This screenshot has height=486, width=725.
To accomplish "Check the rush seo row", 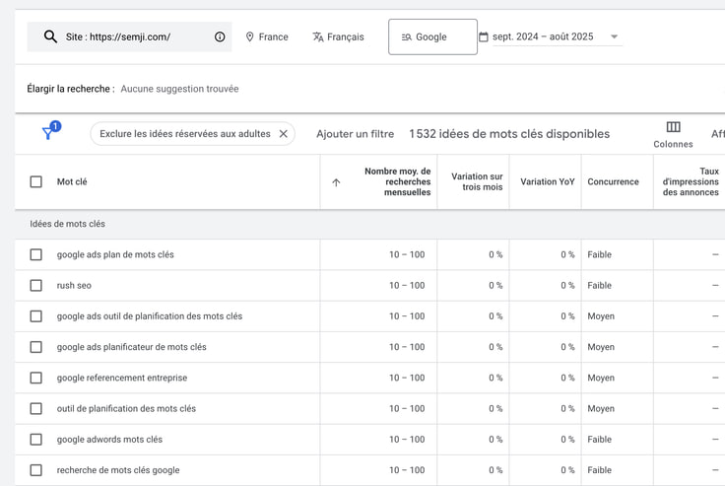I will (x=36, y=285).
